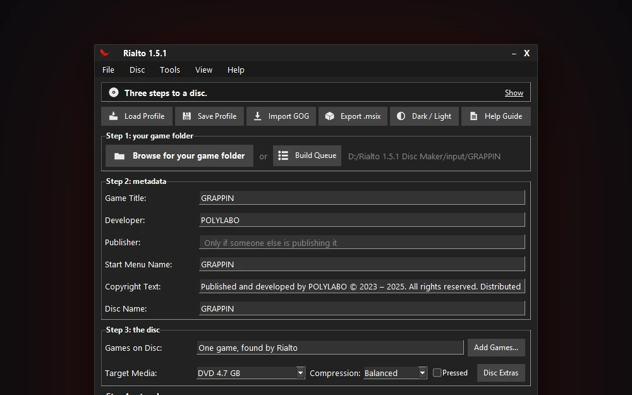Click the Dark / Light half-circle icon

(401, 116)
